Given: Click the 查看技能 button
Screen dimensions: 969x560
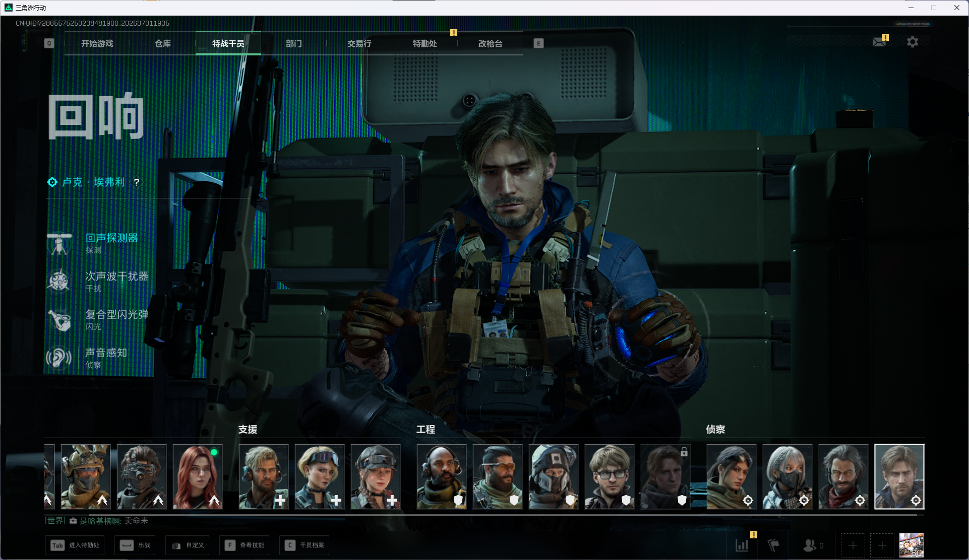Looking at the screenshot, I should click(245, 545).
